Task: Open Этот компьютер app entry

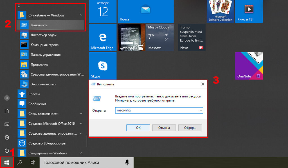Action: click(50, 84)
